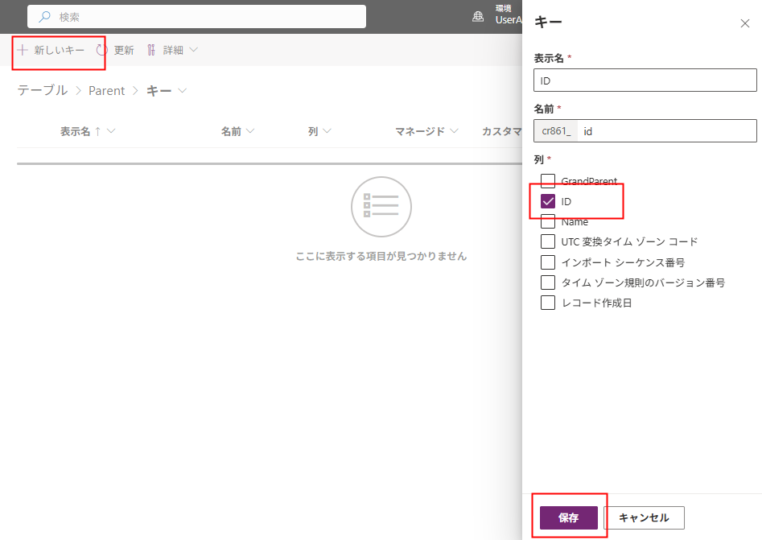
Task: Uncheck the ID column checkbox
Action: tap(548, 201)
